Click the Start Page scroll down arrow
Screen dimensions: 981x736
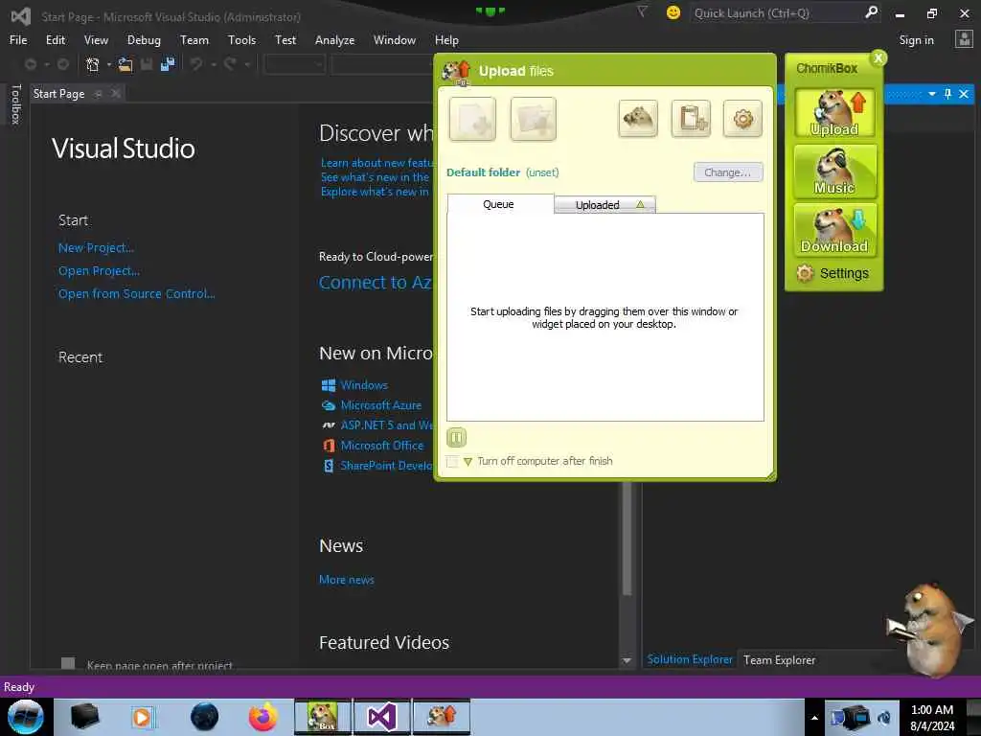[627, 661]
